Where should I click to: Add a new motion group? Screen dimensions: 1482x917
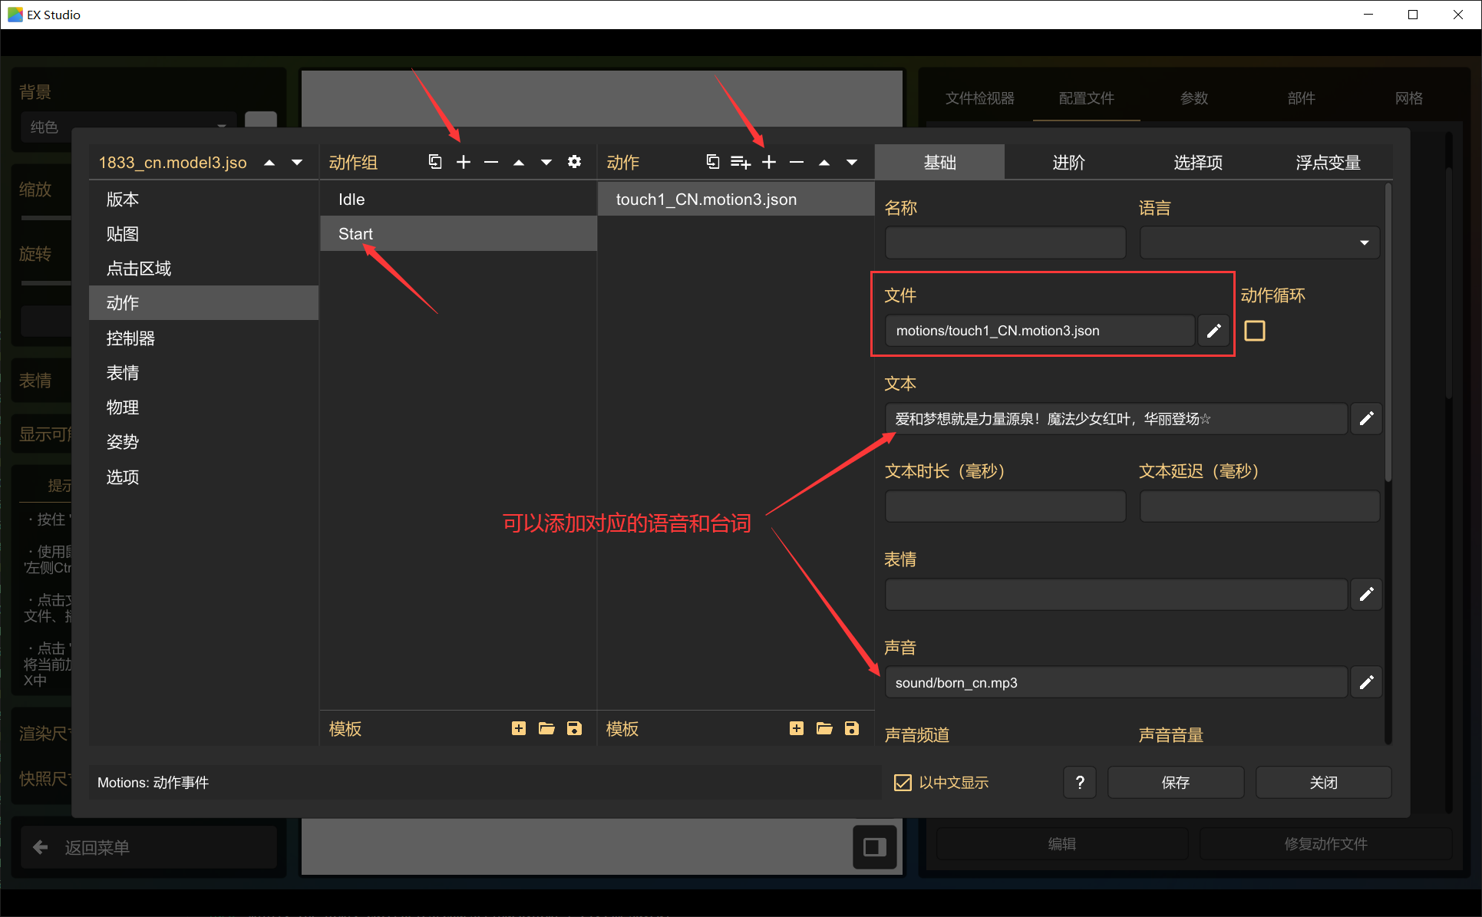pyautogui.click(x=464, y=162)
